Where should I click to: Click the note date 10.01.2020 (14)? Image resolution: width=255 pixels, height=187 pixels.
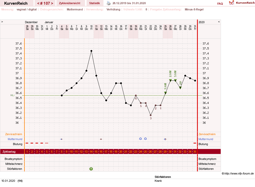pyautogui.click(x=12, y=181)
